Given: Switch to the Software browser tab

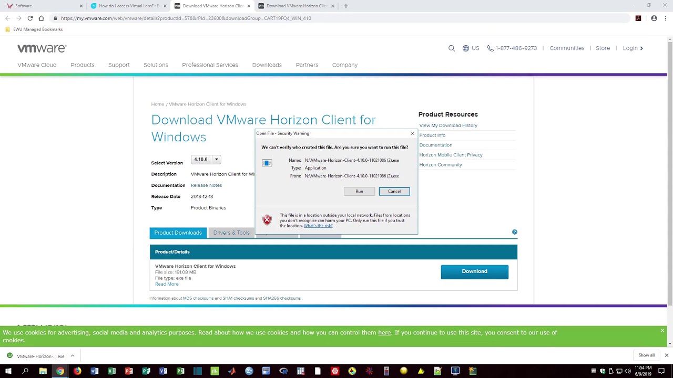Looking at the screenshot, I should tap(45, 6).
